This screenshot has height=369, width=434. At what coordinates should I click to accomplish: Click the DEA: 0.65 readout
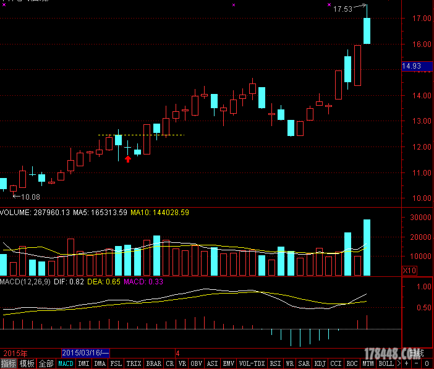pyautogui.click(x=104, y=282)
